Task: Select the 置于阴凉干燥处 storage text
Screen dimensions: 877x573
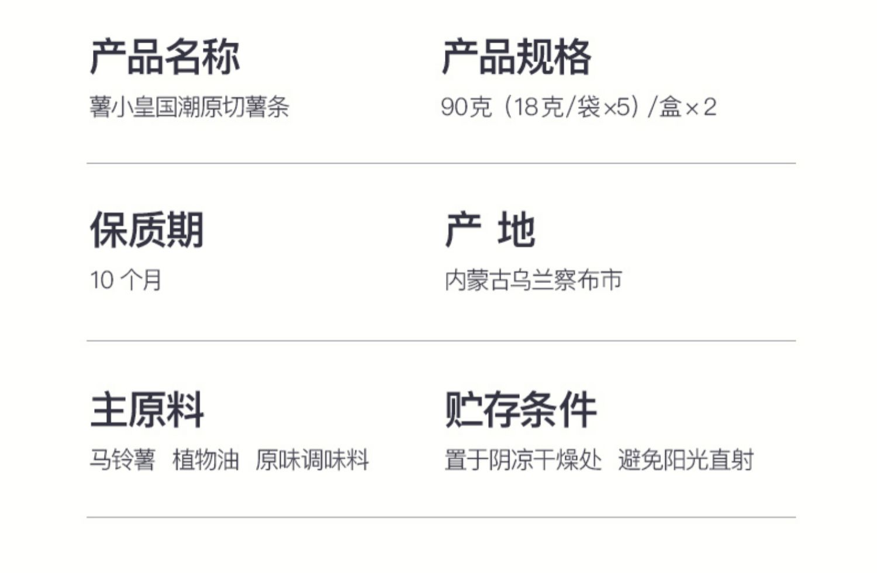Action: (x=523, y=460)
